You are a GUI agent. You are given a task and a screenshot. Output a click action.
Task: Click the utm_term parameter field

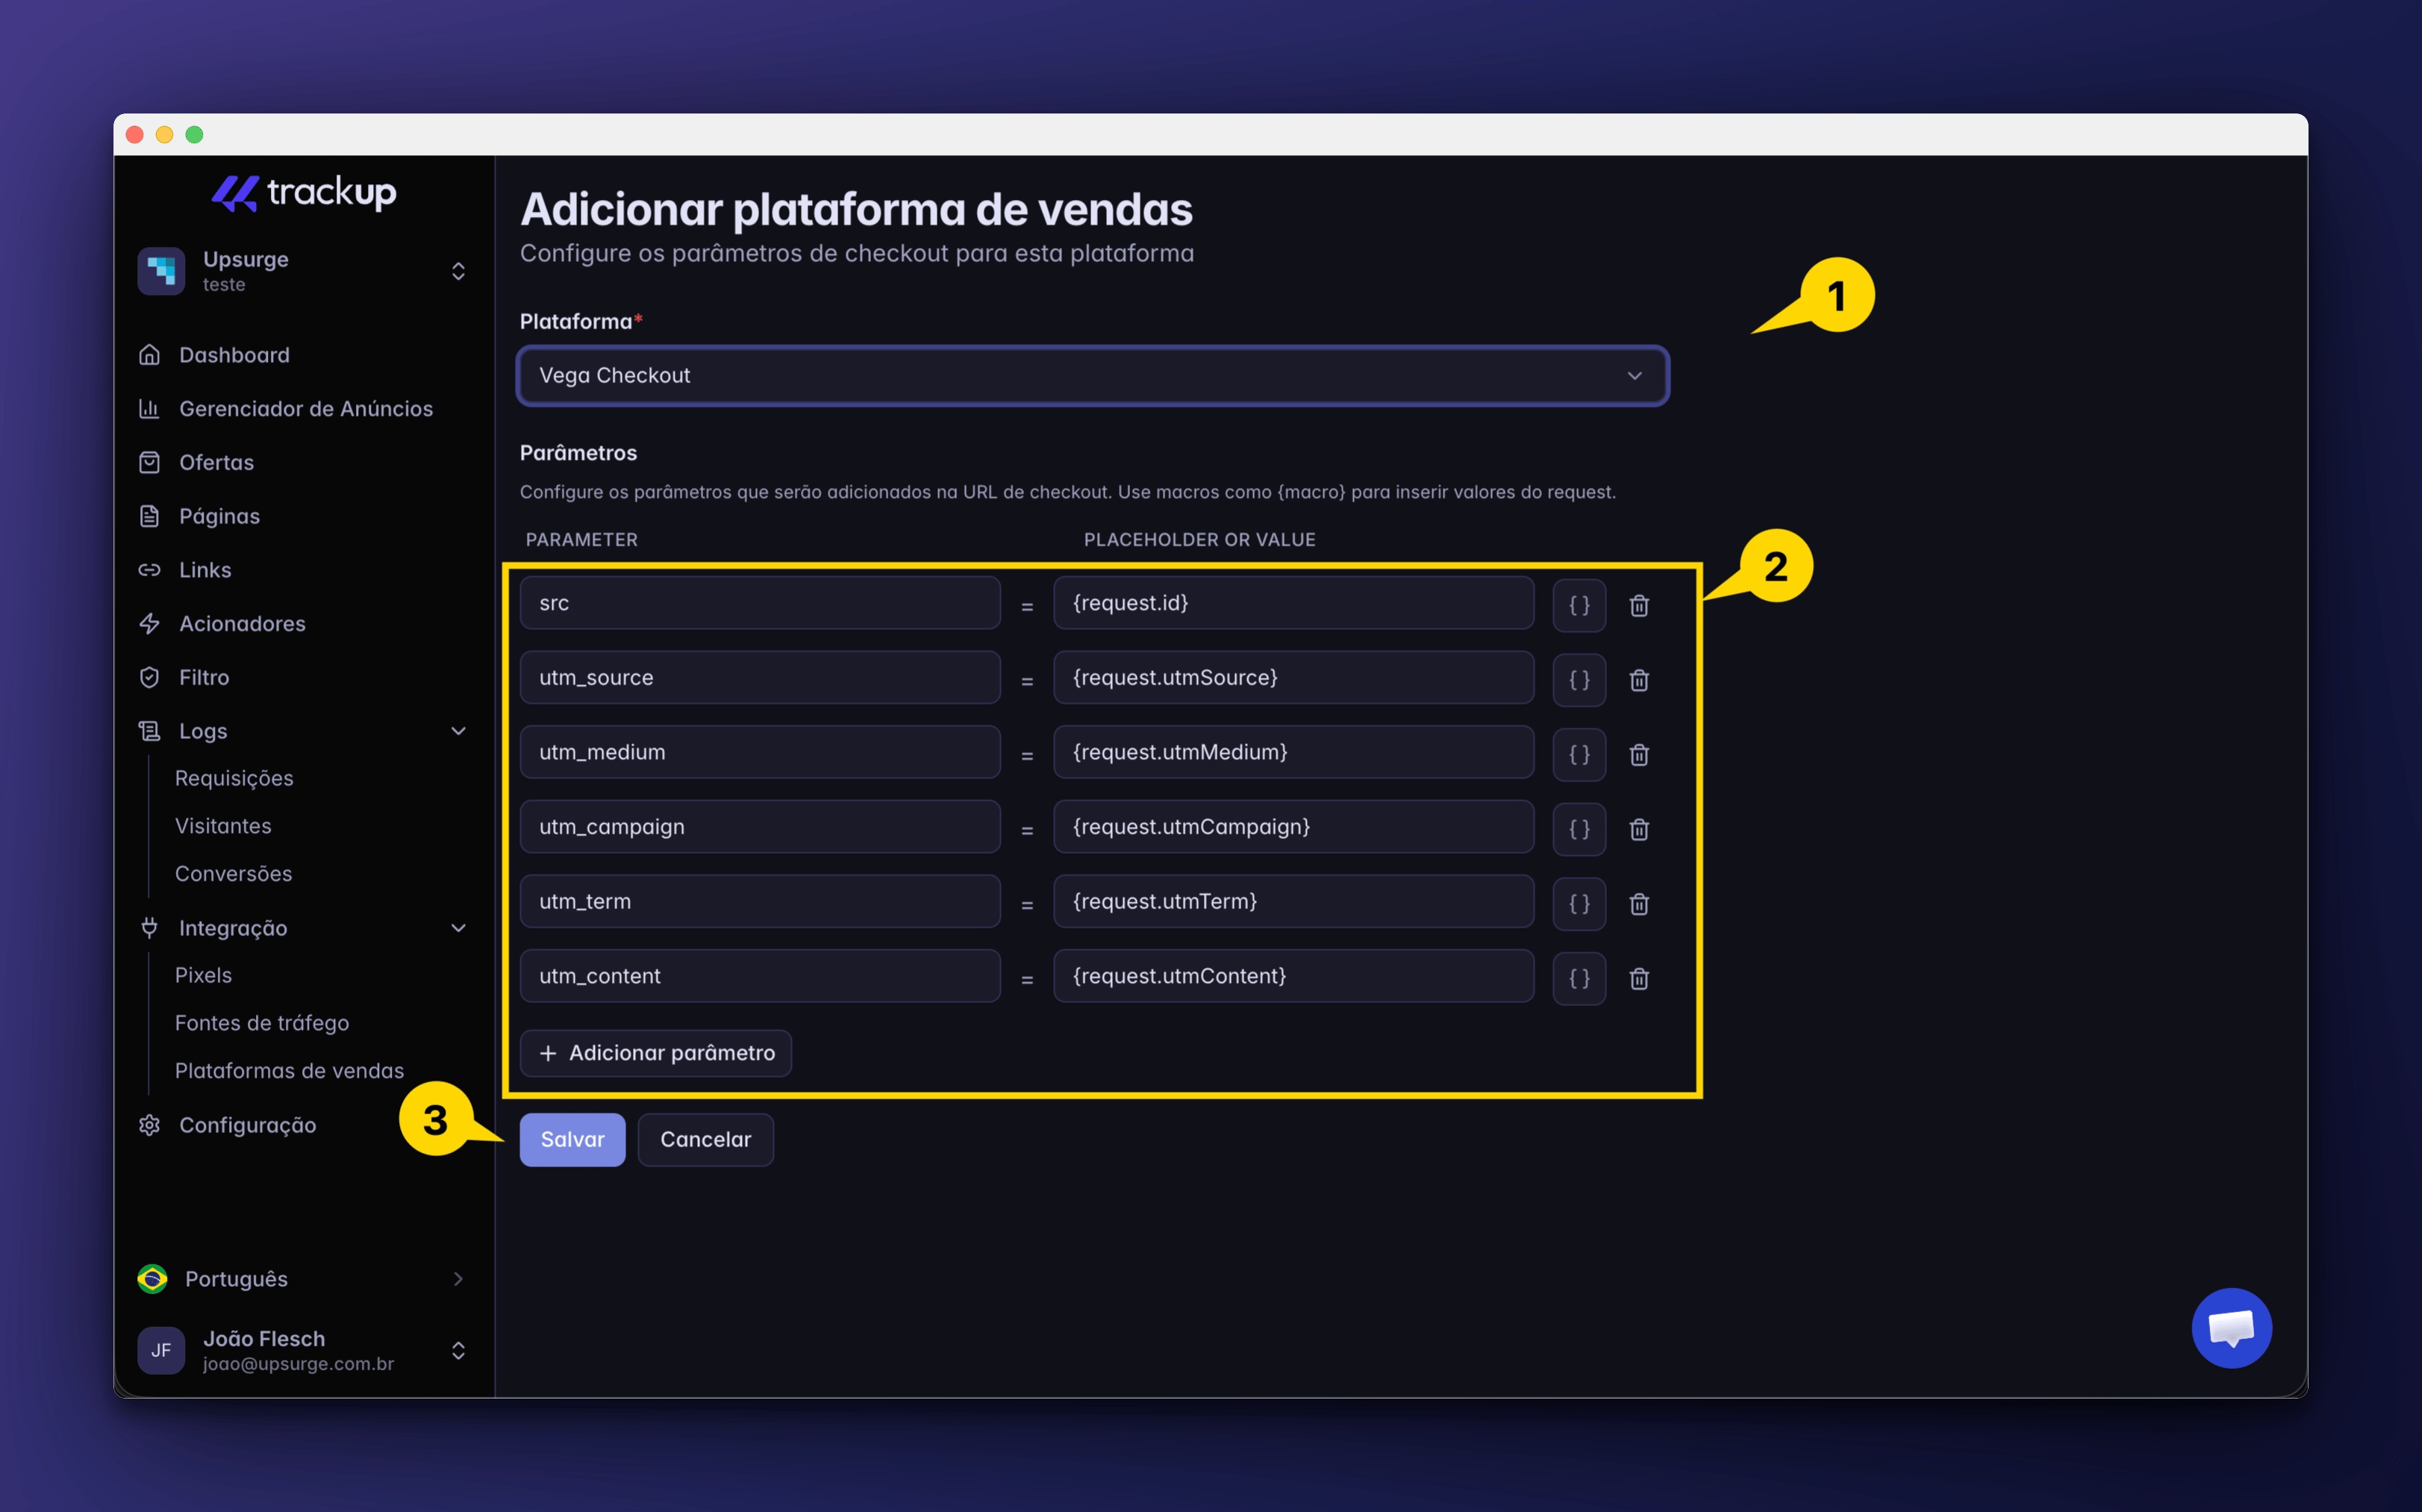click(x=760, y=901)
